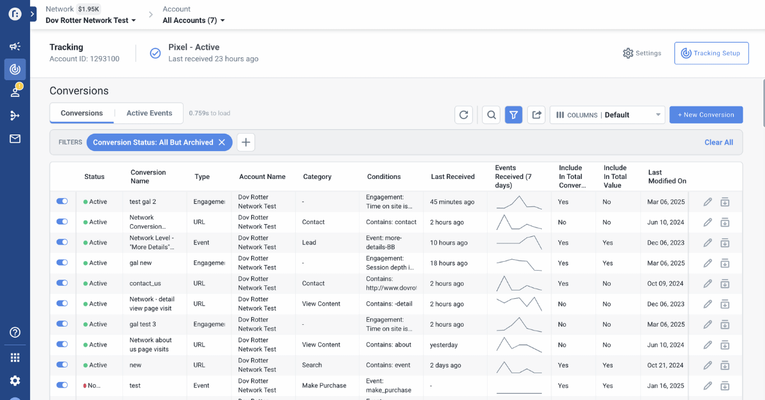765x400 pixels.
Task: Sort by Last Modified On column header
Action: point(667,176)
